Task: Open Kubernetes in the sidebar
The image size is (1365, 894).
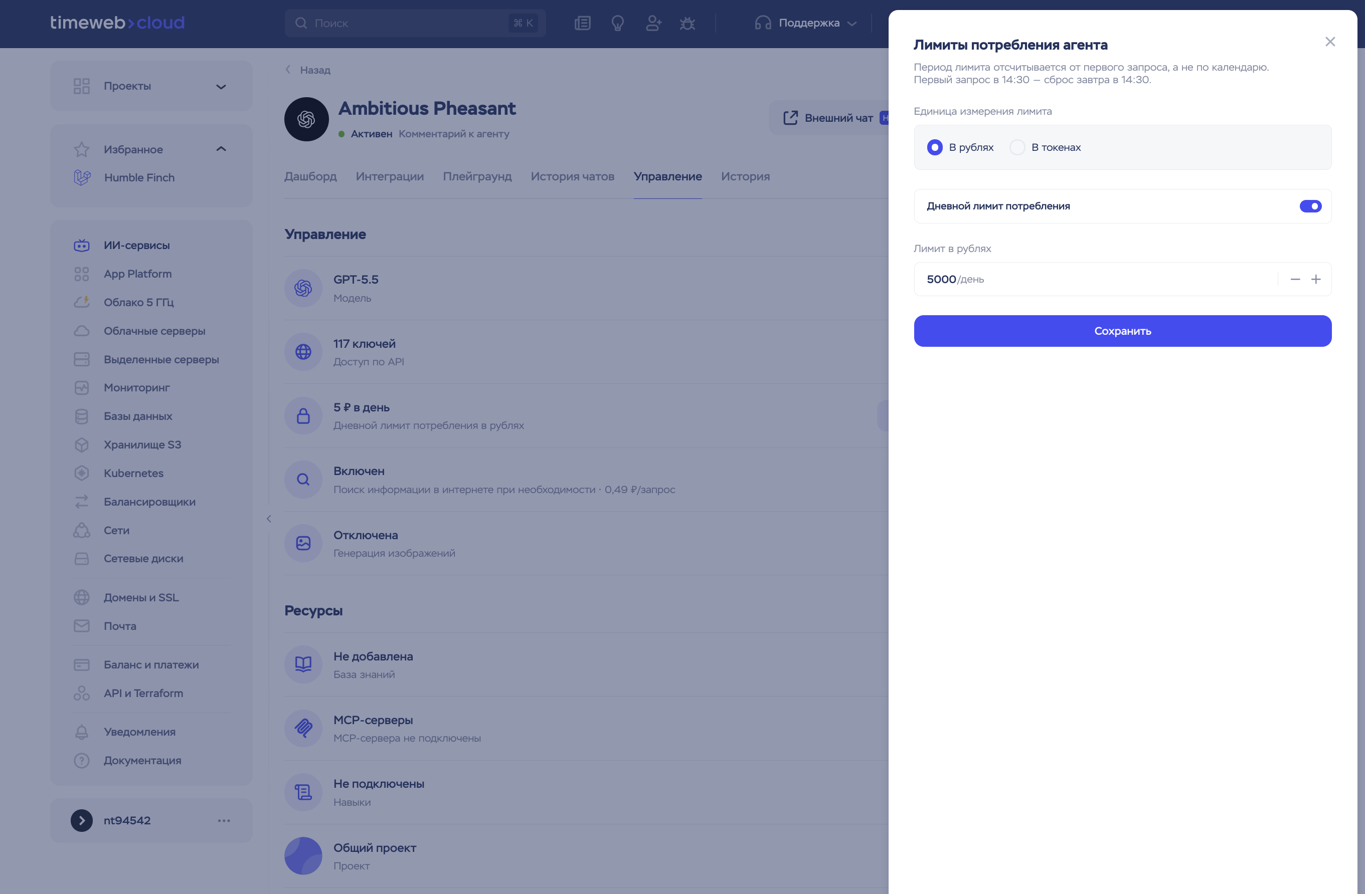Action: tap(133, 474)
